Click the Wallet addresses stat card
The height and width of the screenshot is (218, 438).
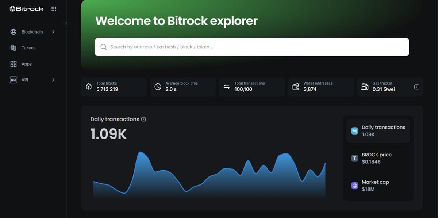pyautogui.click(x=321, y=87)
